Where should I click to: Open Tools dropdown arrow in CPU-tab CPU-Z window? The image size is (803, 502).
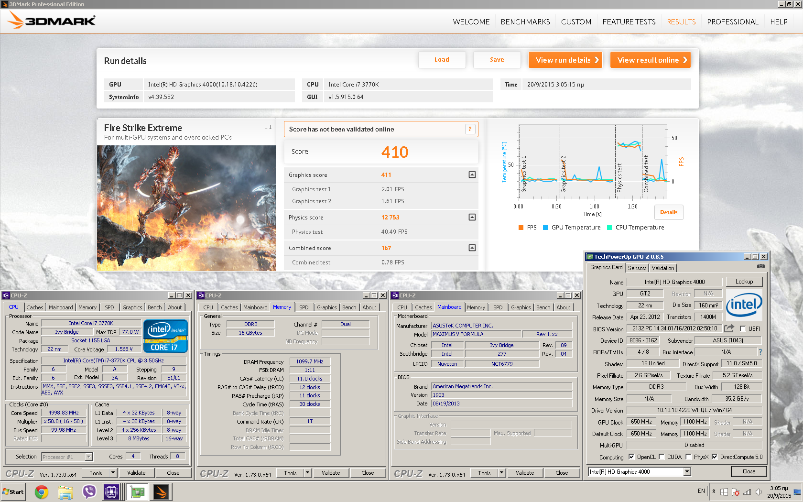pos(113,473)
